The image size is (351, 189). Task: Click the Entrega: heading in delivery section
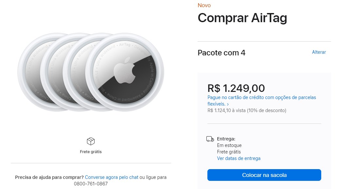(x=226, y=139)
